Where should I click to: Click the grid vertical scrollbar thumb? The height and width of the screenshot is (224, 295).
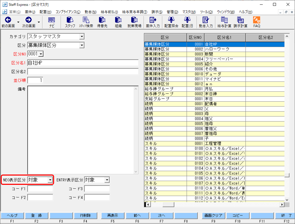287,175
